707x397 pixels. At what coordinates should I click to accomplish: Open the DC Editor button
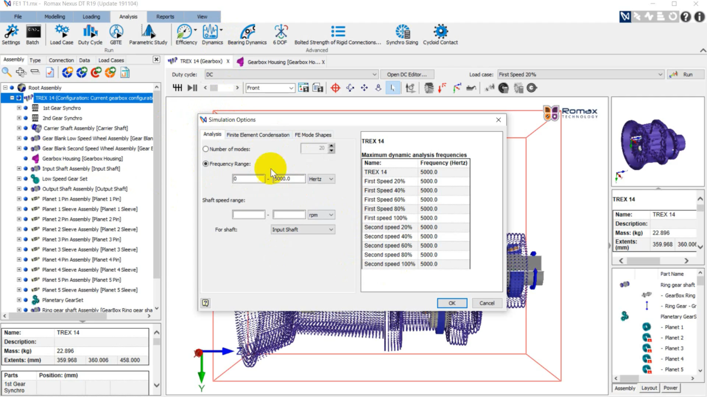click(407, 75)
